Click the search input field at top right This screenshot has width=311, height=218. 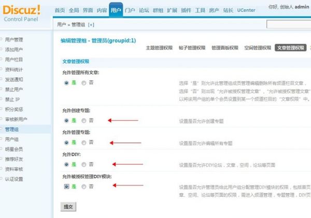[x=288, y=24]
